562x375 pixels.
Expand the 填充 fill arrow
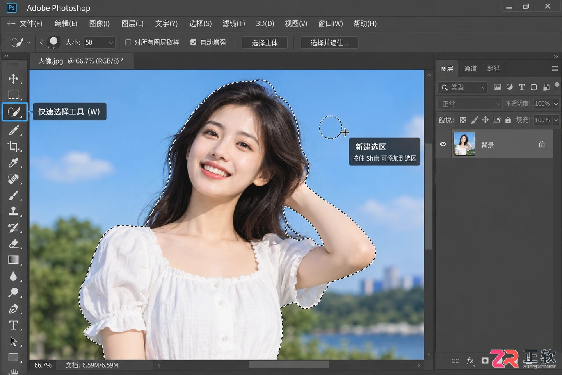click(556, 120)
